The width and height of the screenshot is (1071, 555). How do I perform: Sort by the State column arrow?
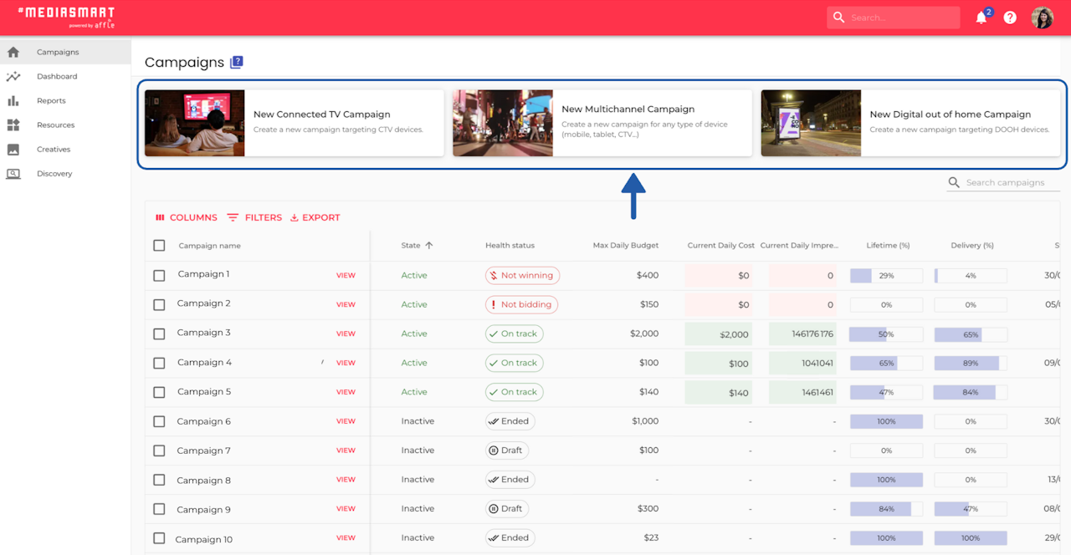[429, 246]
